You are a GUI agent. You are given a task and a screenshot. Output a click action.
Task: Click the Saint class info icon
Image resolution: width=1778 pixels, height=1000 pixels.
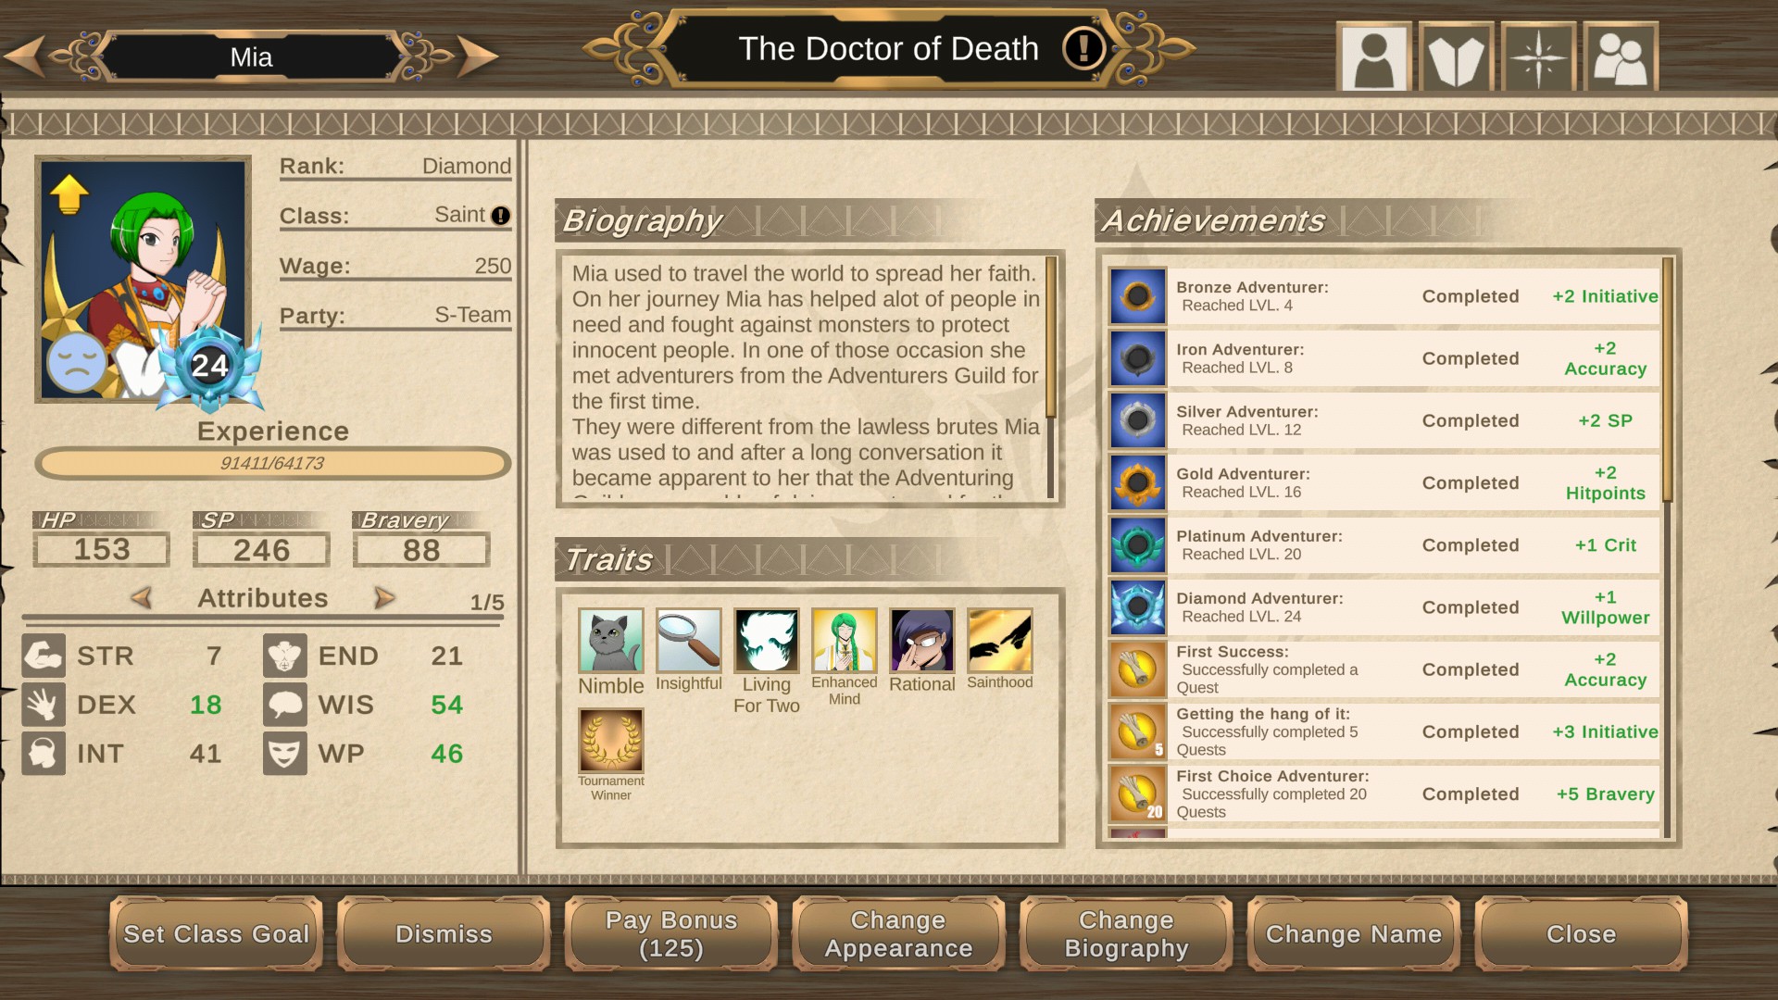[501, 216]
